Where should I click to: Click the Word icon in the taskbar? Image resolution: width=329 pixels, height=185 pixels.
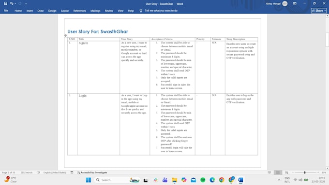click(240, 180)
